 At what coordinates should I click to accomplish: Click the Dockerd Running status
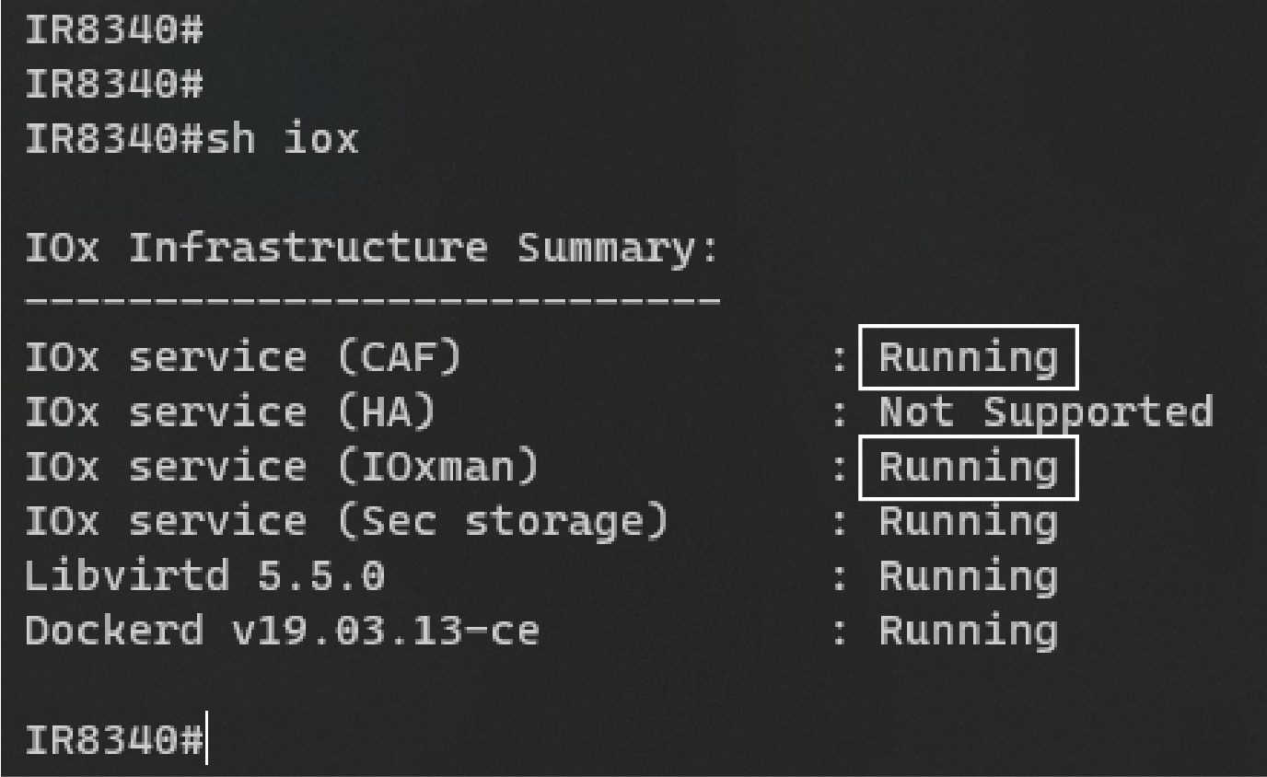(x=968, y=632)
